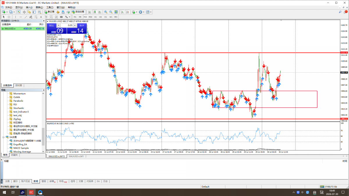Click the zoom in magnifier icon

pyautogui.click(x=106, y=12)
